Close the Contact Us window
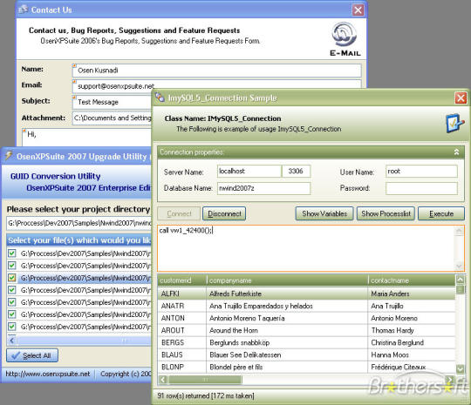This screenshot has width=471, height=405. (x=358, y=10)
